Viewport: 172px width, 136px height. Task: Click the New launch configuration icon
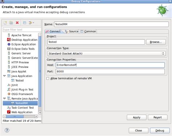click(x=5, y=23)
